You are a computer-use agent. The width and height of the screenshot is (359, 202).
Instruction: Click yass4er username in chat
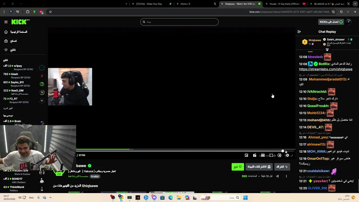tap(320, 181)
